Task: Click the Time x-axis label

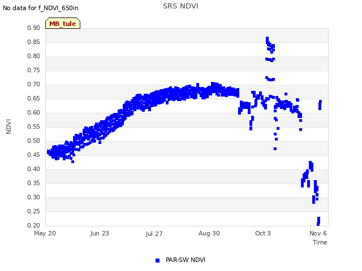Action: (320, 242)
